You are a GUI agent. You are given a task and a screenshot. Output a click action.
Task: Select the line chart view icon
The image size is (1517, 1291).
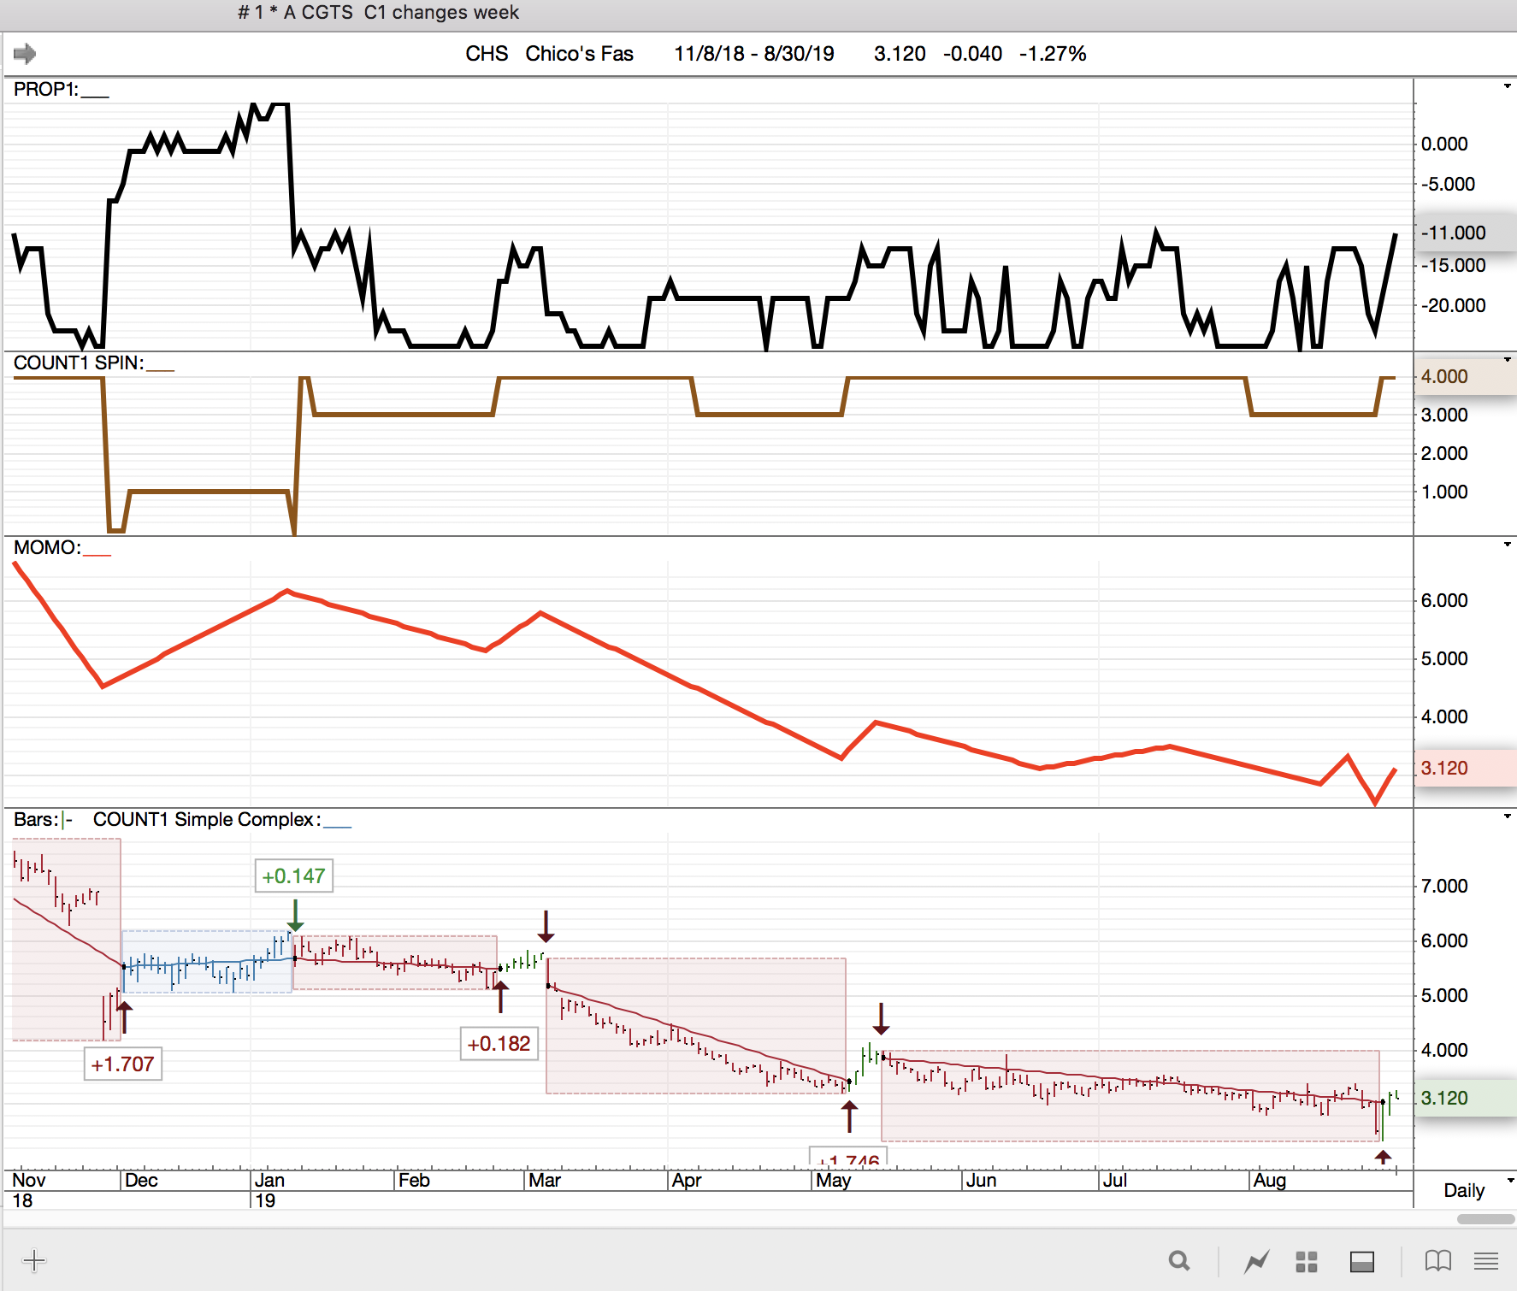point(1256,1261)
